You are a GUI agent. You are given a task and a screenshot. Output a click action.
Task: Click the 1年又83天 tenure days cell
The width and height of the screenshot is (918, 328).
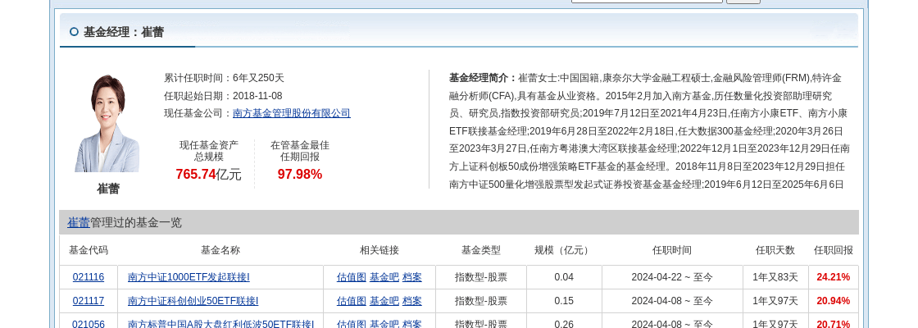click(x=775, y=277)
